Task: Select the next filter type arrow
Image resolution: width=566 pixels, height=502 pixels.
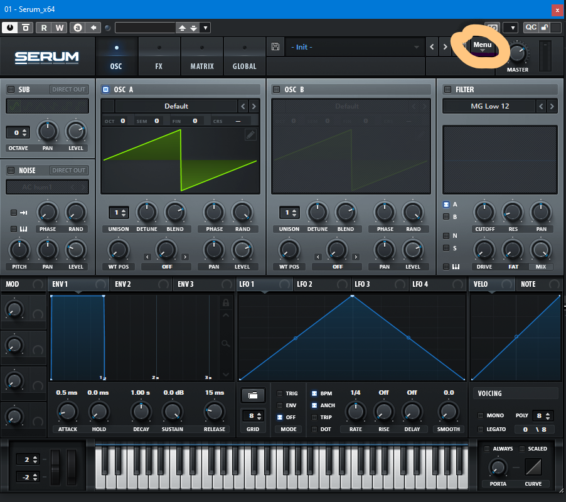Action: click(x=552, y=106)
